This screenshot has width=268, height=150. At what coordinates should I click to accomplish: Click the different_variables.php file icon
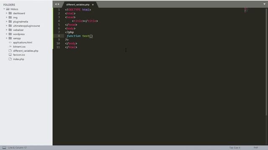10,51
